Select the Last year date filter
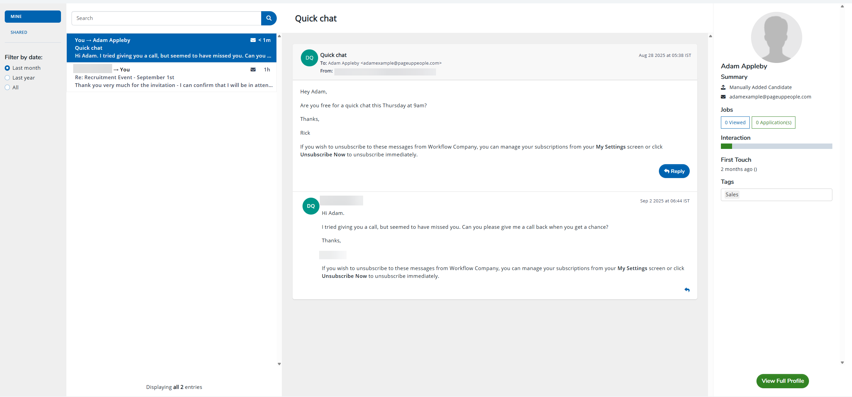 7,78
